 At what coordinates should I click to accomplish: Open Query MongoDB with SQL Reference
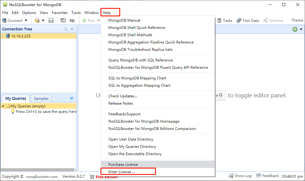pos(158,60)
